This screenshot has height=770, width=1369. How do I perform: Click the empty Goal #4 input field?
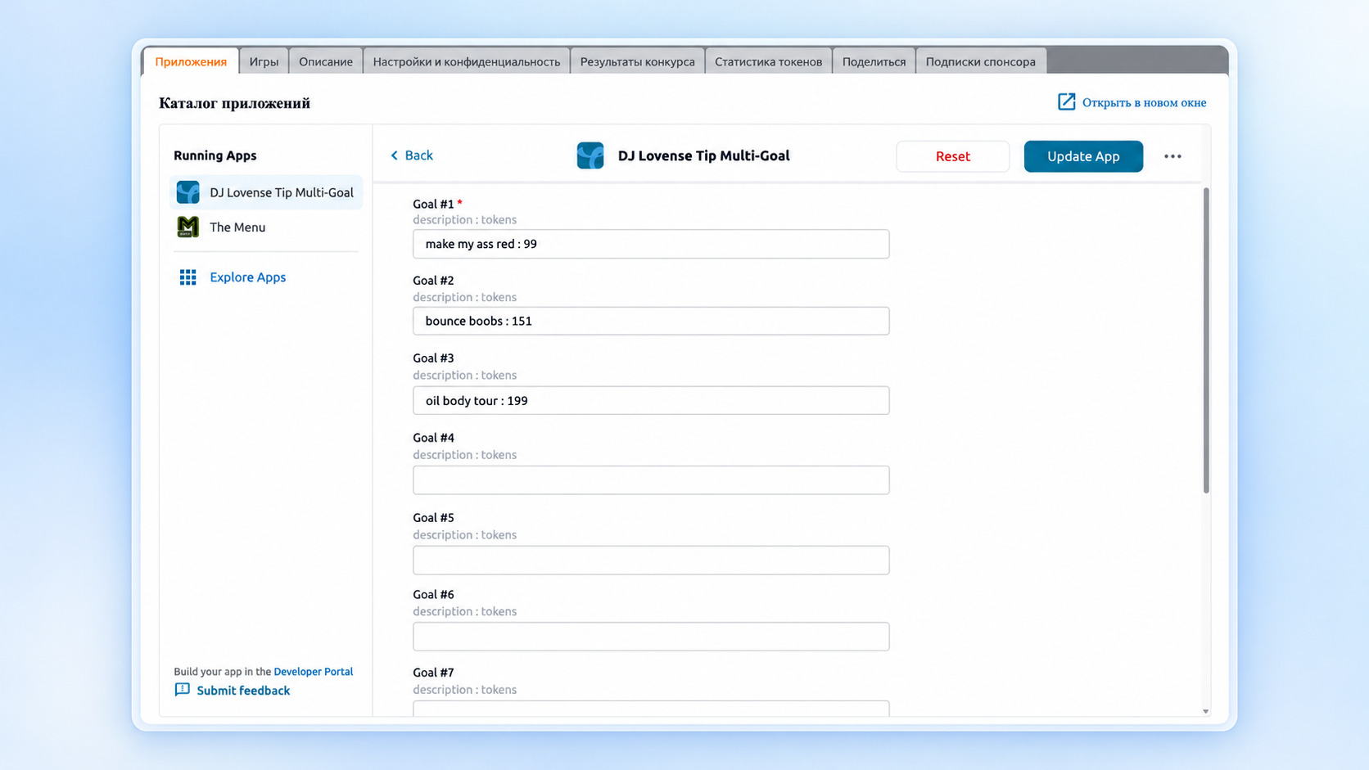[651, 480]
